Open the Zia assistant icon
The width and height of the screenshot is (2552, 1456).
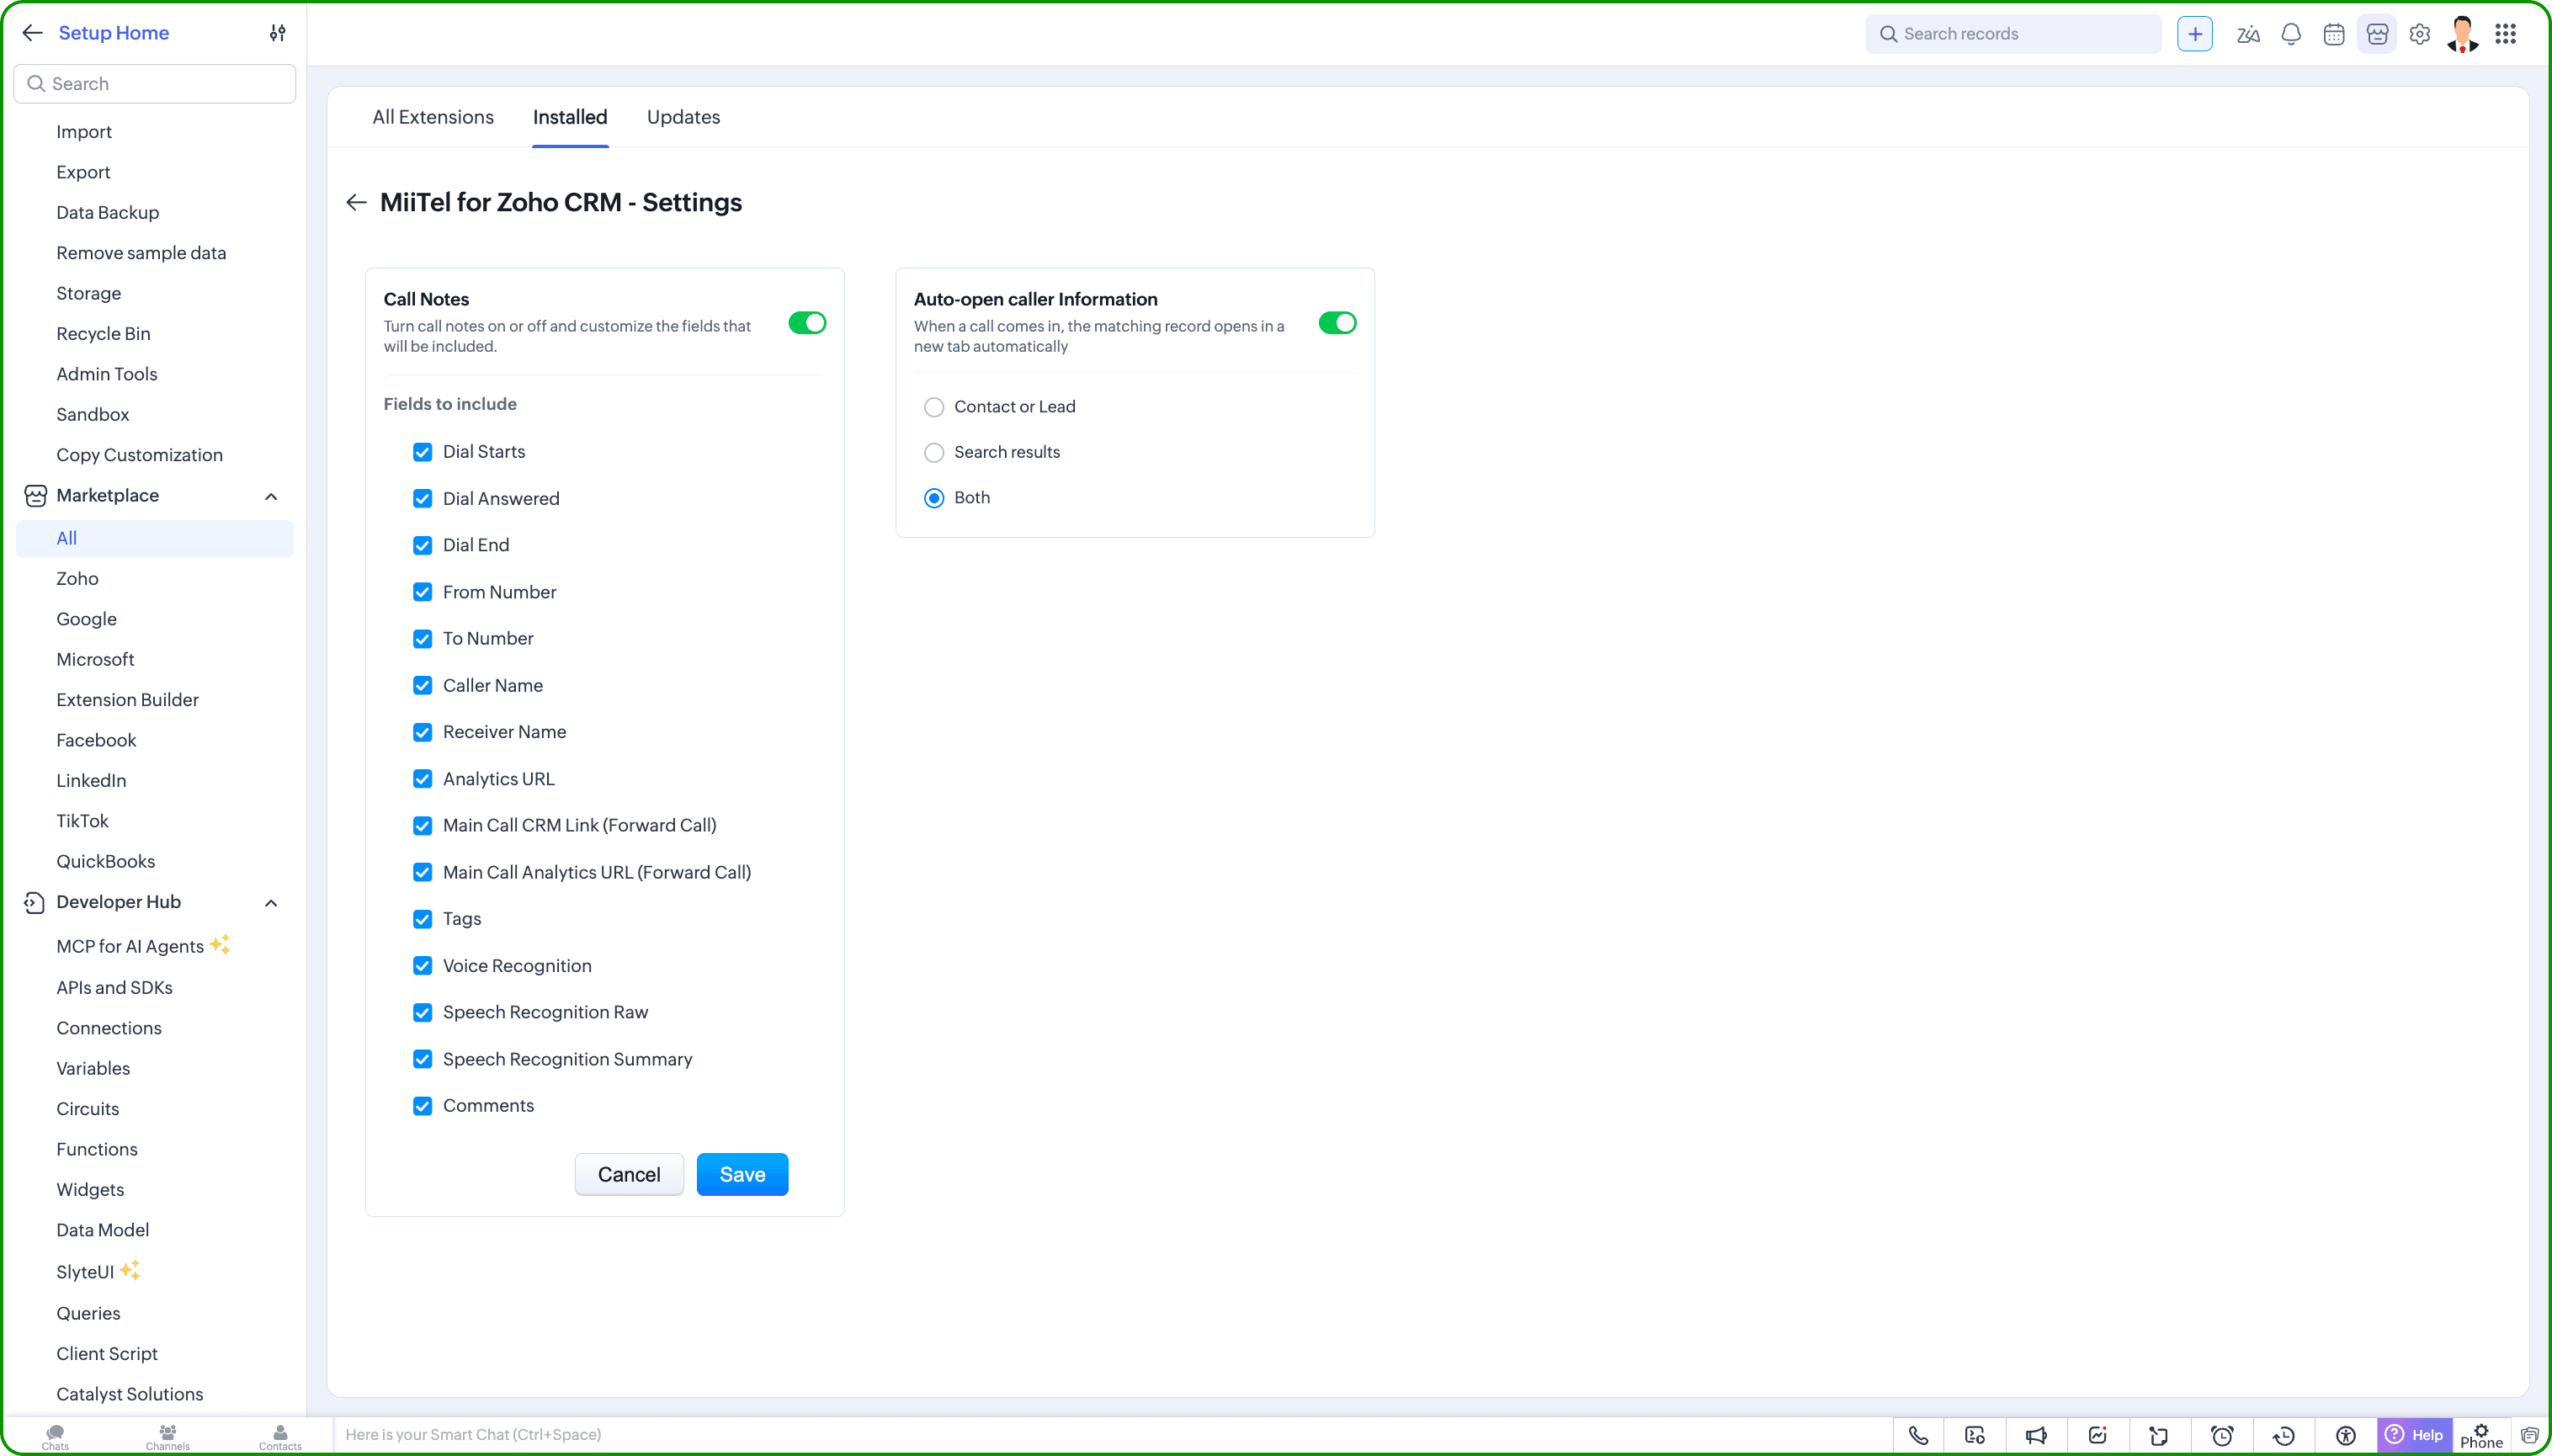[2248, 34]
